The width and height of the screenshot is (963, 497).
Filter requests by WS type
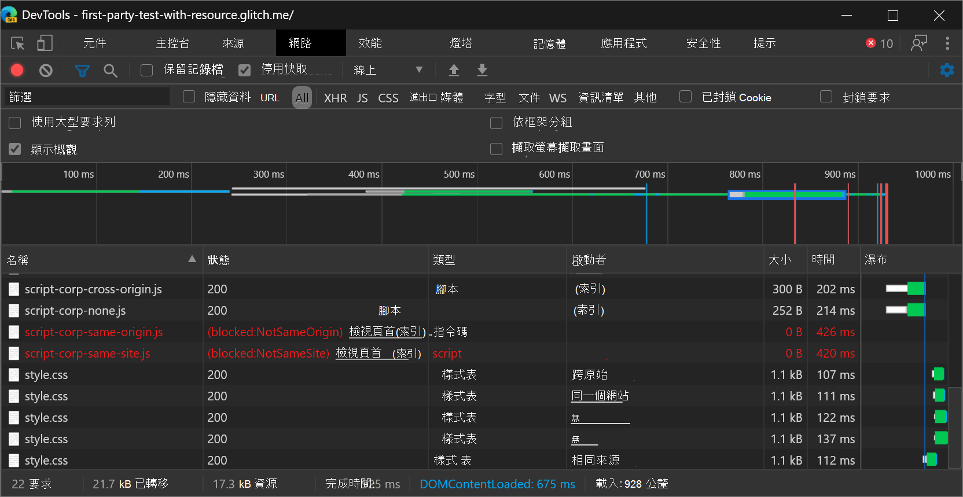tap(558, 98)
